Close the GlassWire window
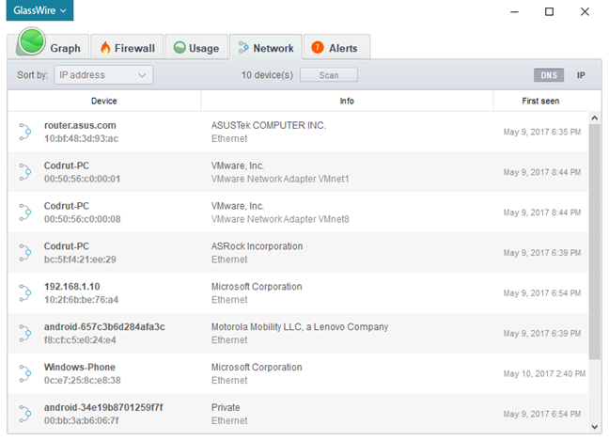This screenshot has width=609, height=441. [585, 11]
